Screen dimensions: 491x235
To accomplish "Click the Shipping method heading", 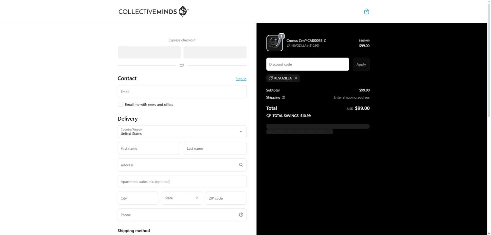I will pos(134,231).
